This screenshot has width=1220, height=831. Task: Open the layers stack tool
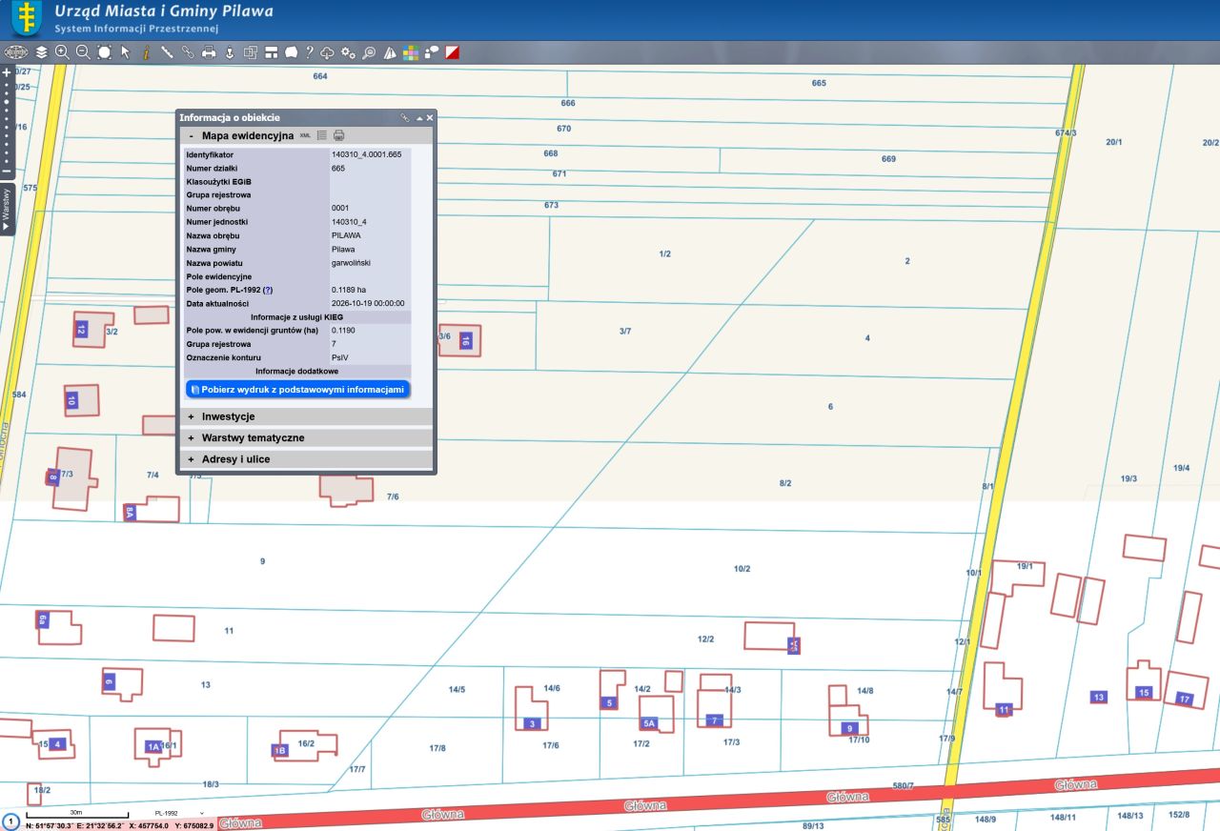tap(41, 52)
